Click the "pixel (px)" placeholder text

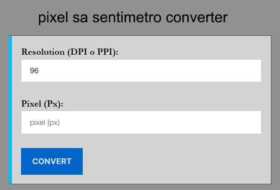[x=45, y=122]
